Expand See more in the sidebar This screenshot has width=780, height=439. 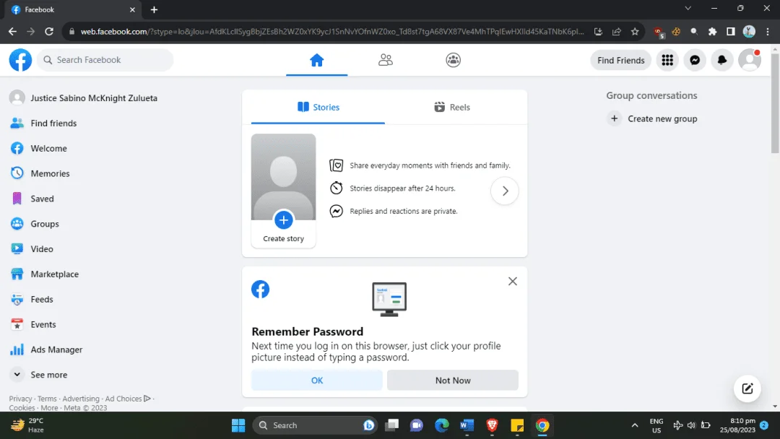[39, 375]
